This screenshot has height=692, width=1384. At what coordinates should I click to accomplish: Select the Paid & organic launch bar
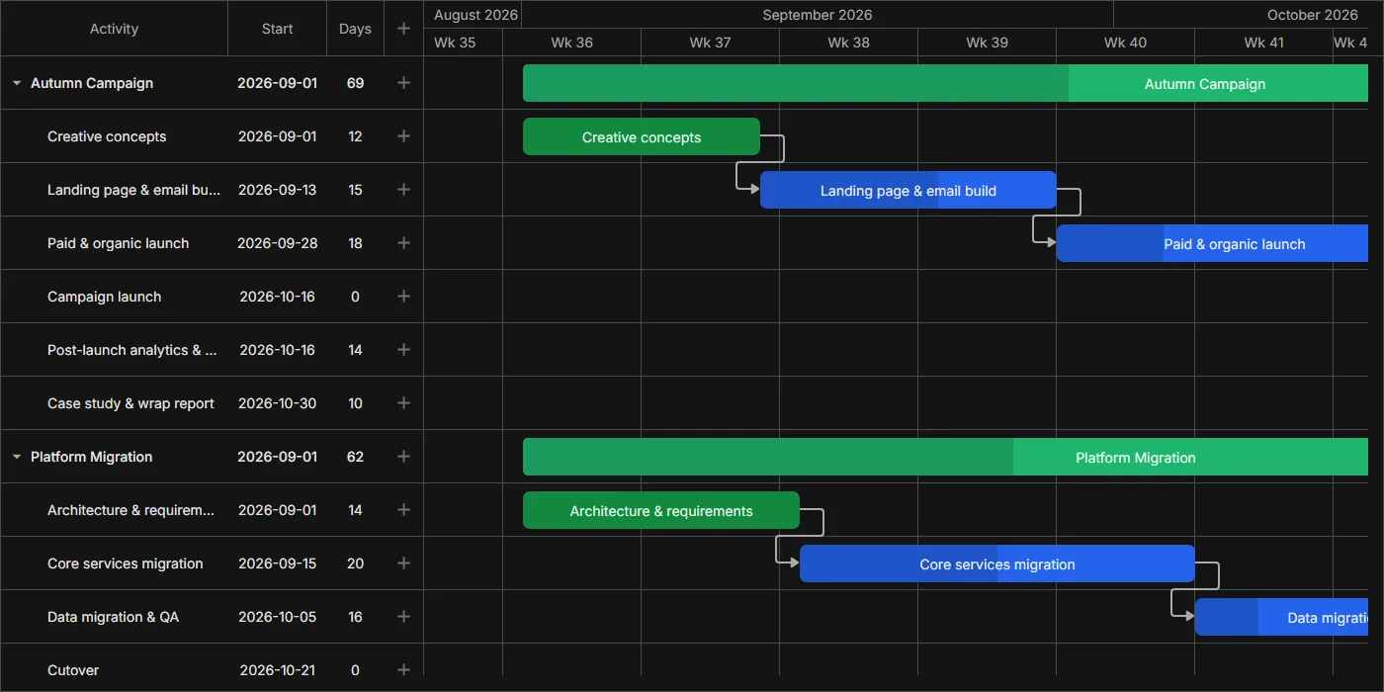[x=1212, y=243]
